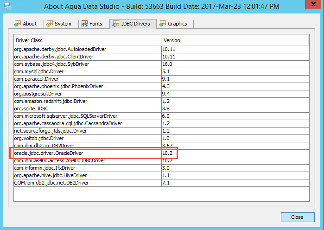Select the SQLServerDriver row

click(x=161, y=116)
